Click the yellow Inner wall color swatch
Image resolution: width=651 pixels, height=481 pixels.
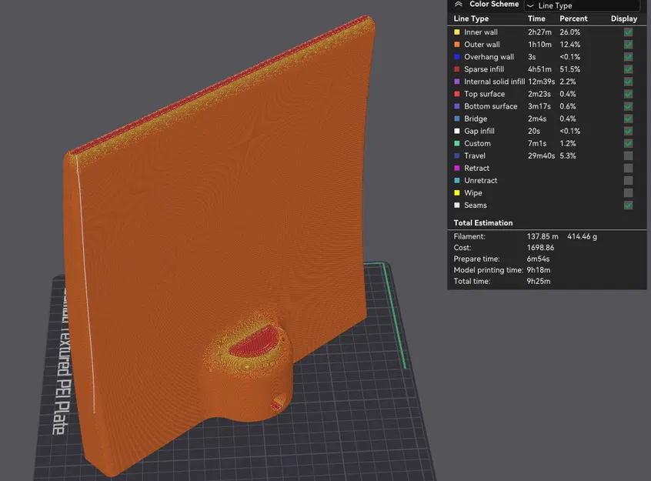tap(456, 32)
